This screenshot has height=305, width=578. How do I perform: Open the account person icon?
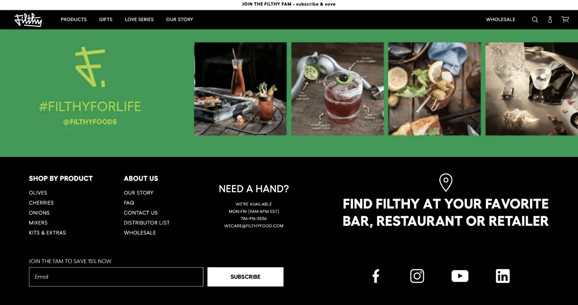tap(550, 20)
